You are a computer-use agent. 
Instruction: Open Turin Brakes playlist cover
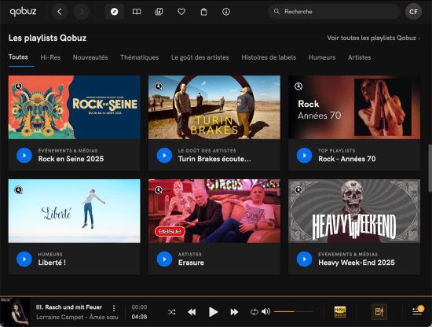[x=214, y=107]
